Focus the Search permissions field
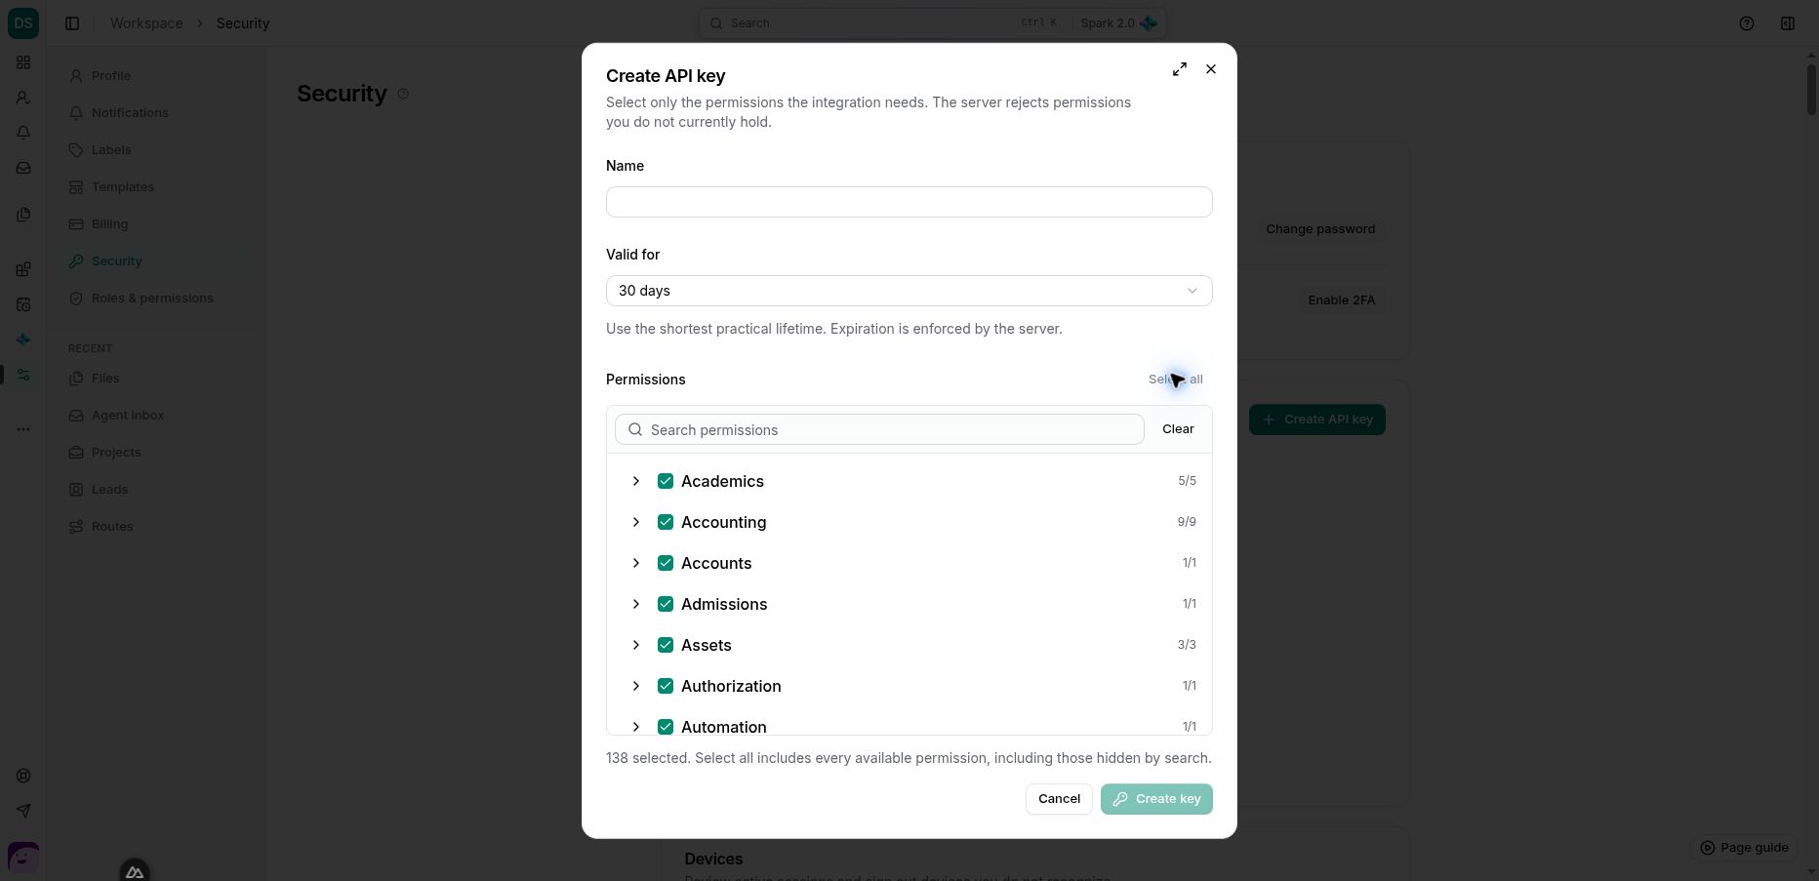This screenshot has height=881, width=1819. coord(879,429)
